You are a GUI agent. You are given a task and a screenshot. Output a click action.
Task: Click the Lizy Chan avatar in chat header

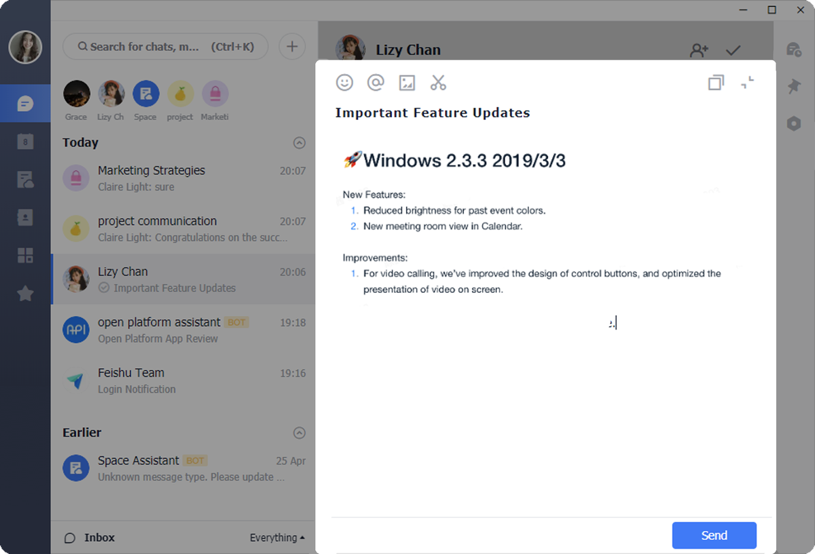pyautogui.click(x=350, y=47)
